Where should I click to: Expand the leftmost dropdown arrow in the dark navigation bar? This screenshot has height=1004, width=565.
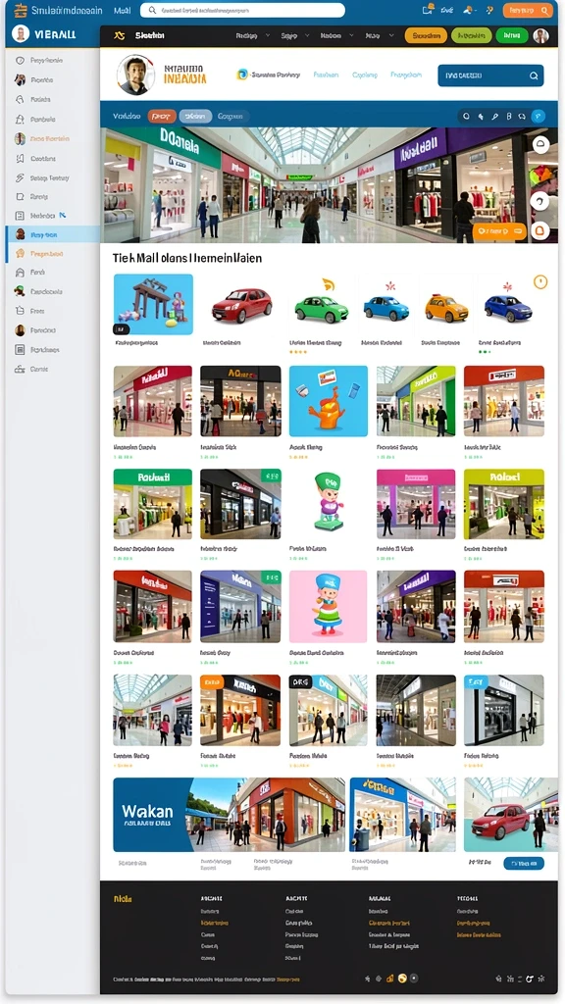click(x=267, y=36)
